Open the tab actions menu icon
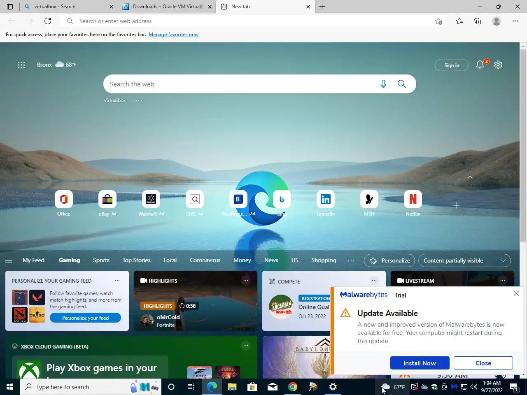Image resolution: width=527 pixels, height=395 pixels. pyautogui.click(x=10, y=7)
